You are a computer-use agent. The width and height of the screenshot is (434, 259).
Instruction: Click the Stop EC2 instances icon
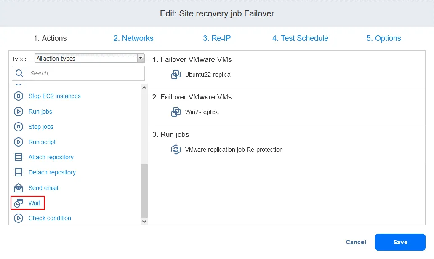point(19,96)
